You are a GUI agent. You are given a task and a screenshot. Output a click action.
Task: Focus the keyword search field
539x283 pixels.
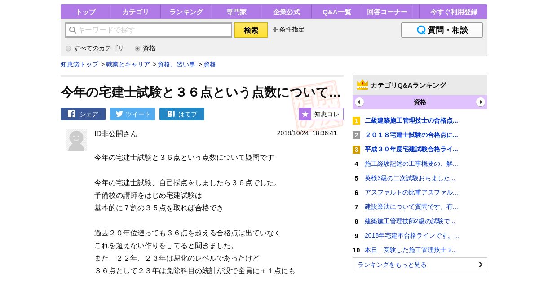click(149, 30)
